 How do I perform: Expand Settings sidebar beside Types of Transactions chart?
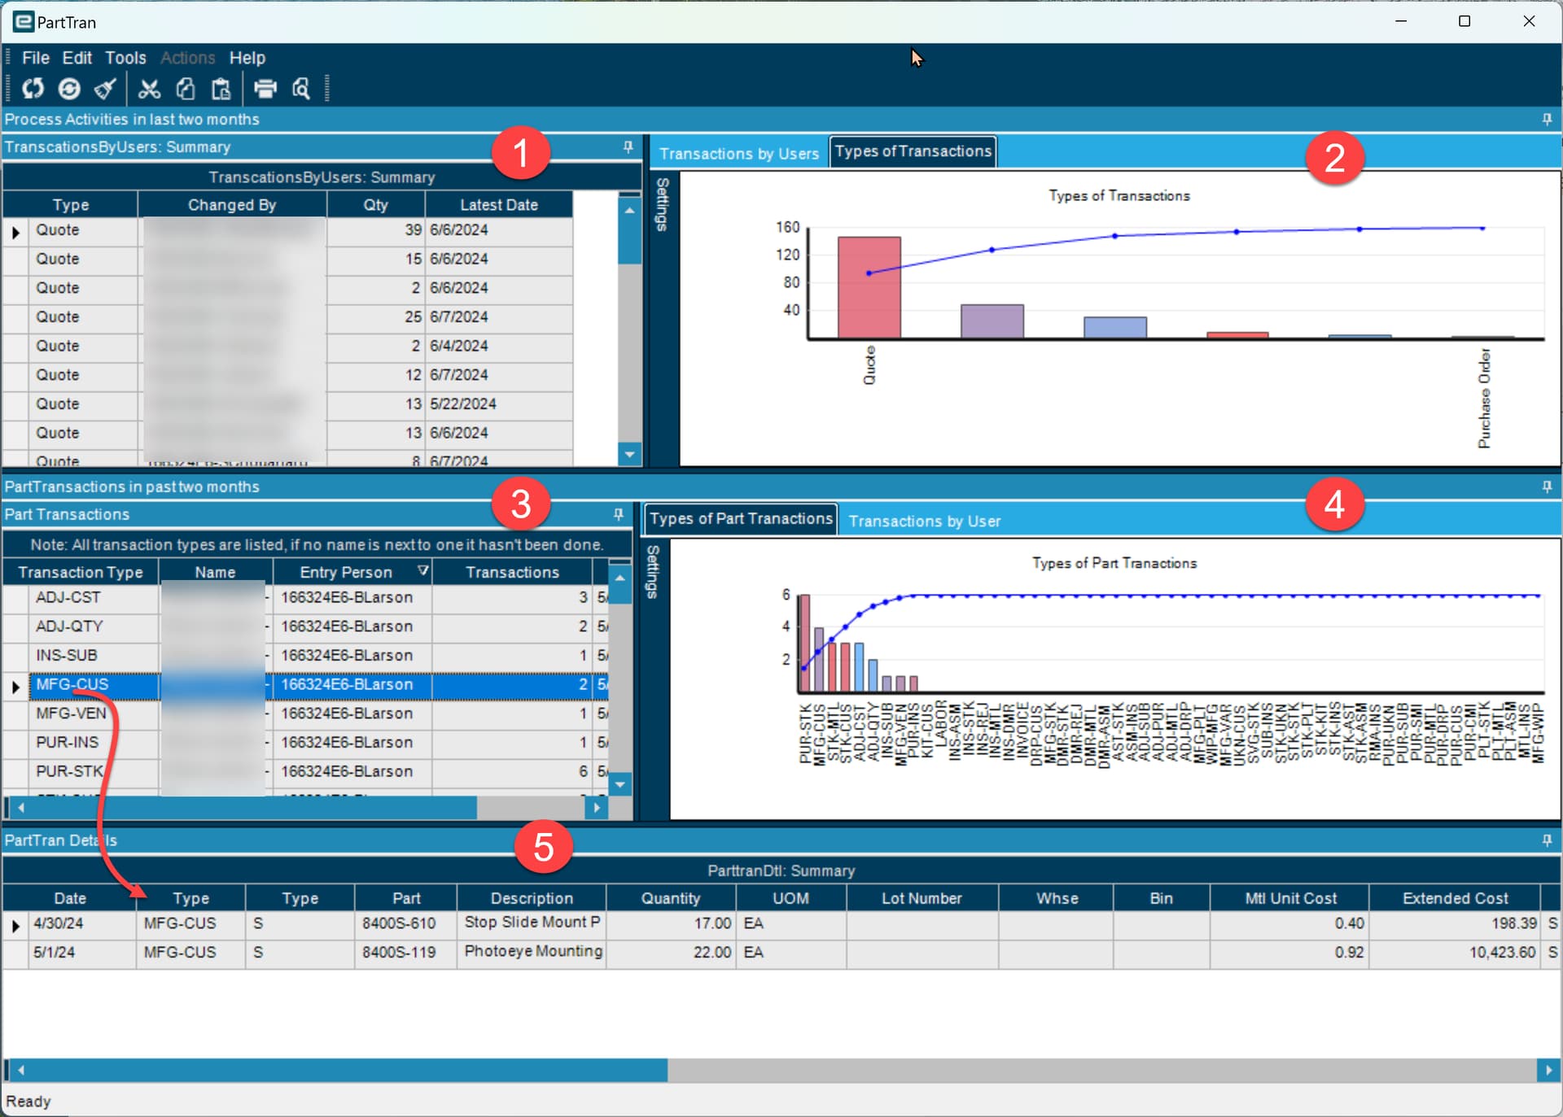tap(663, 205)
